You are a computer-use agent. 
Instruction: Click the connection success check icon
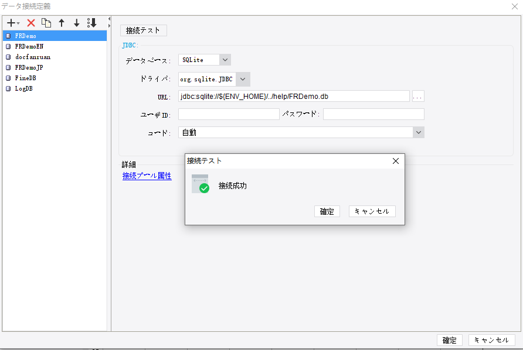click(204, 188)
